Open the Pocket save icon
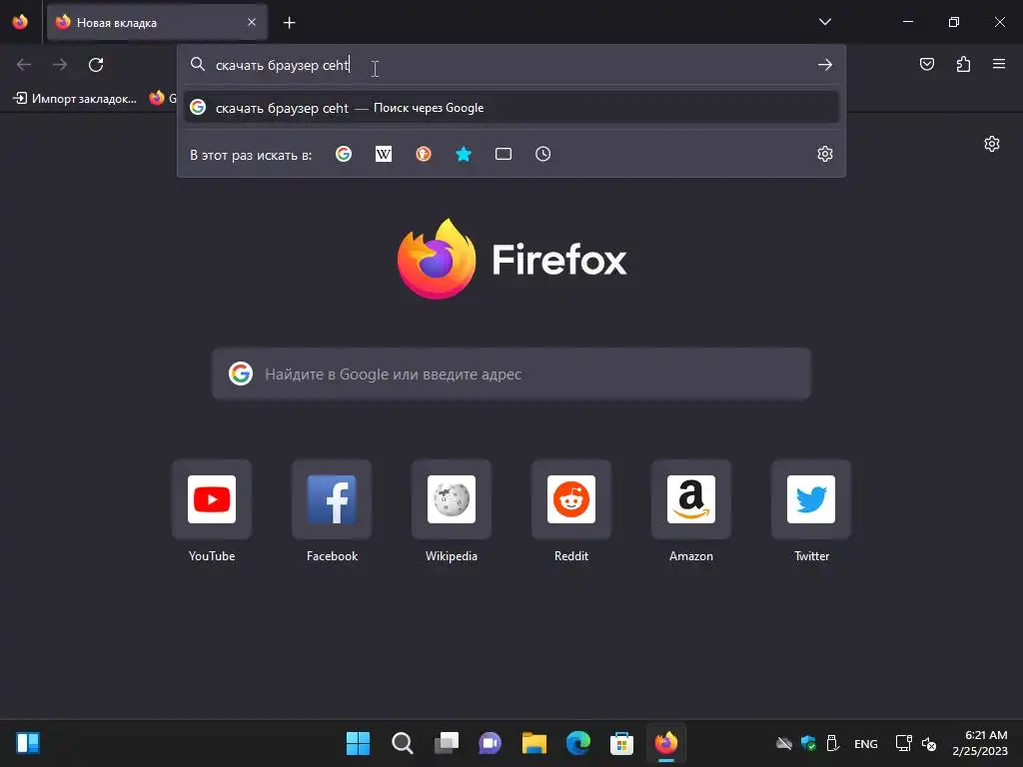 926,64
